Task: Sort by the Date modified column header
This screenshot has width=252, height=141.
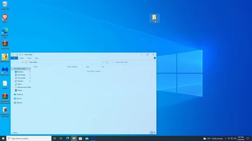Action: 72,67
